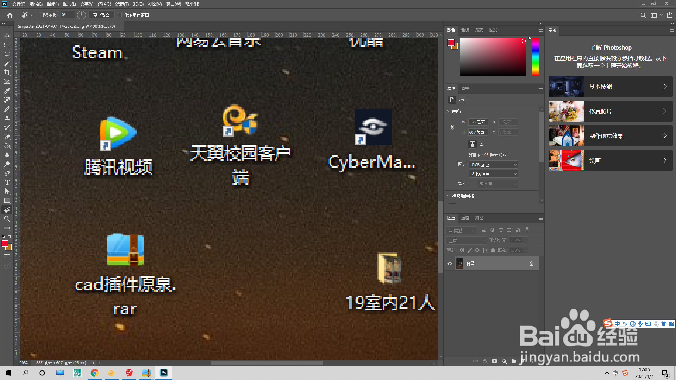
Task: Toggle lock transparent pixels
Action: pos(462,250)
